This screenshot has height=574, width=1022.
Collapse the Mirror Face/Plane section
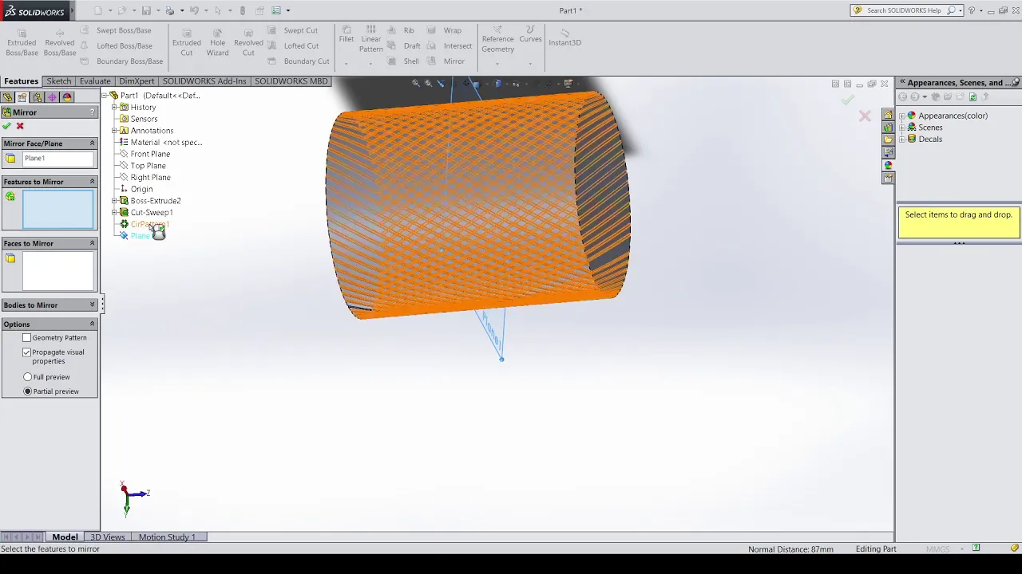coord(92,143)
